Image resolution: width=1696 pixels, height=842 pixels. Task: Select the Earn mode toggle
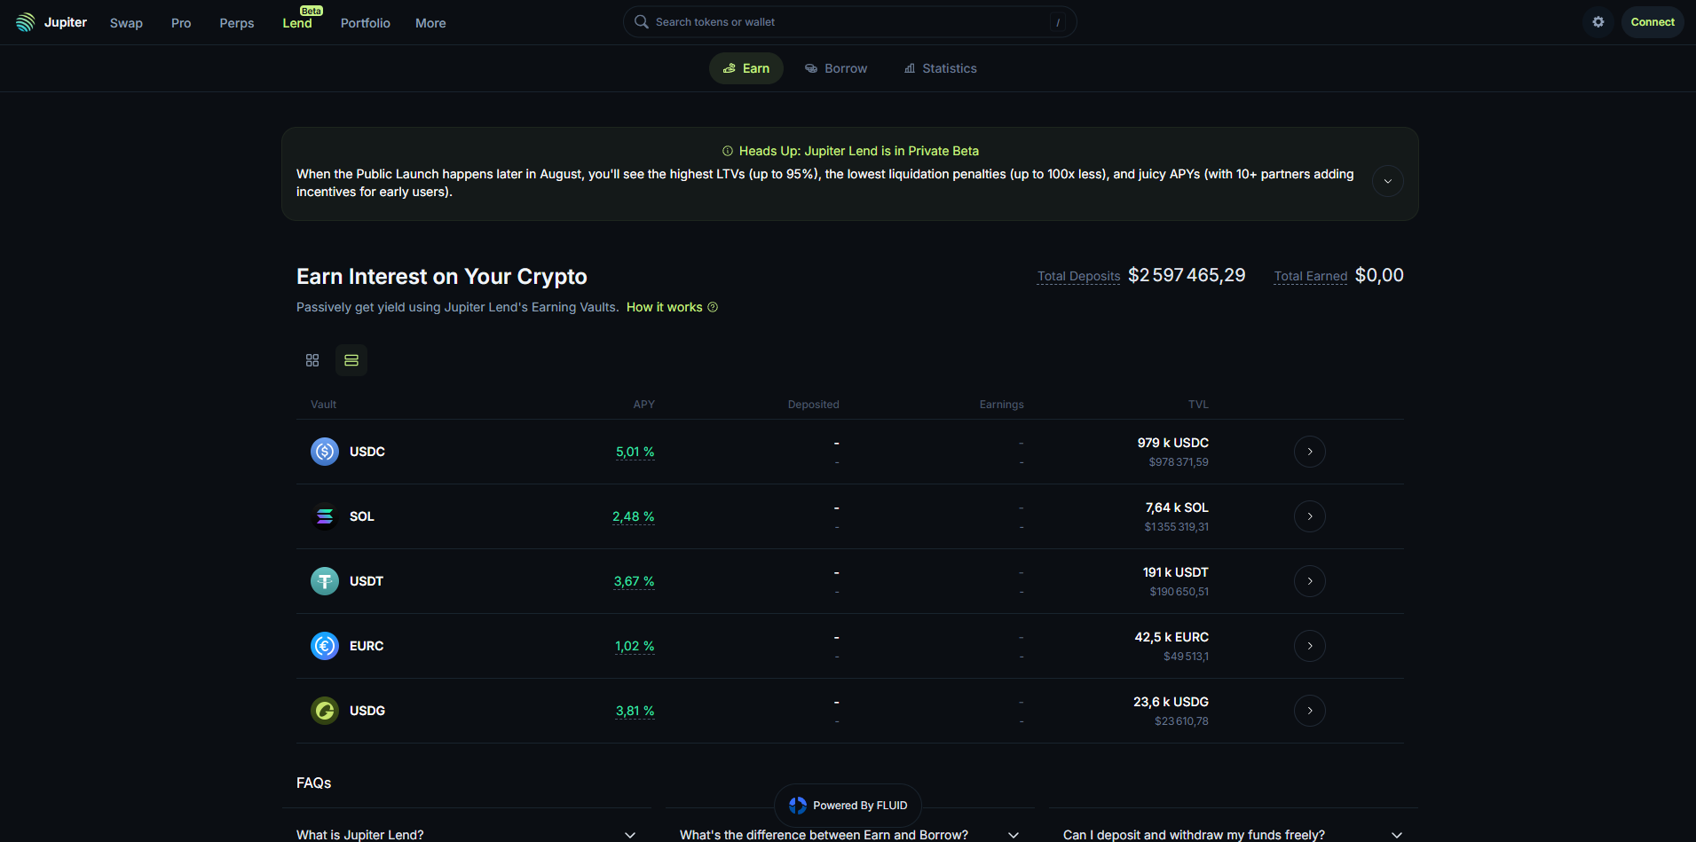[x=746, y=68]
